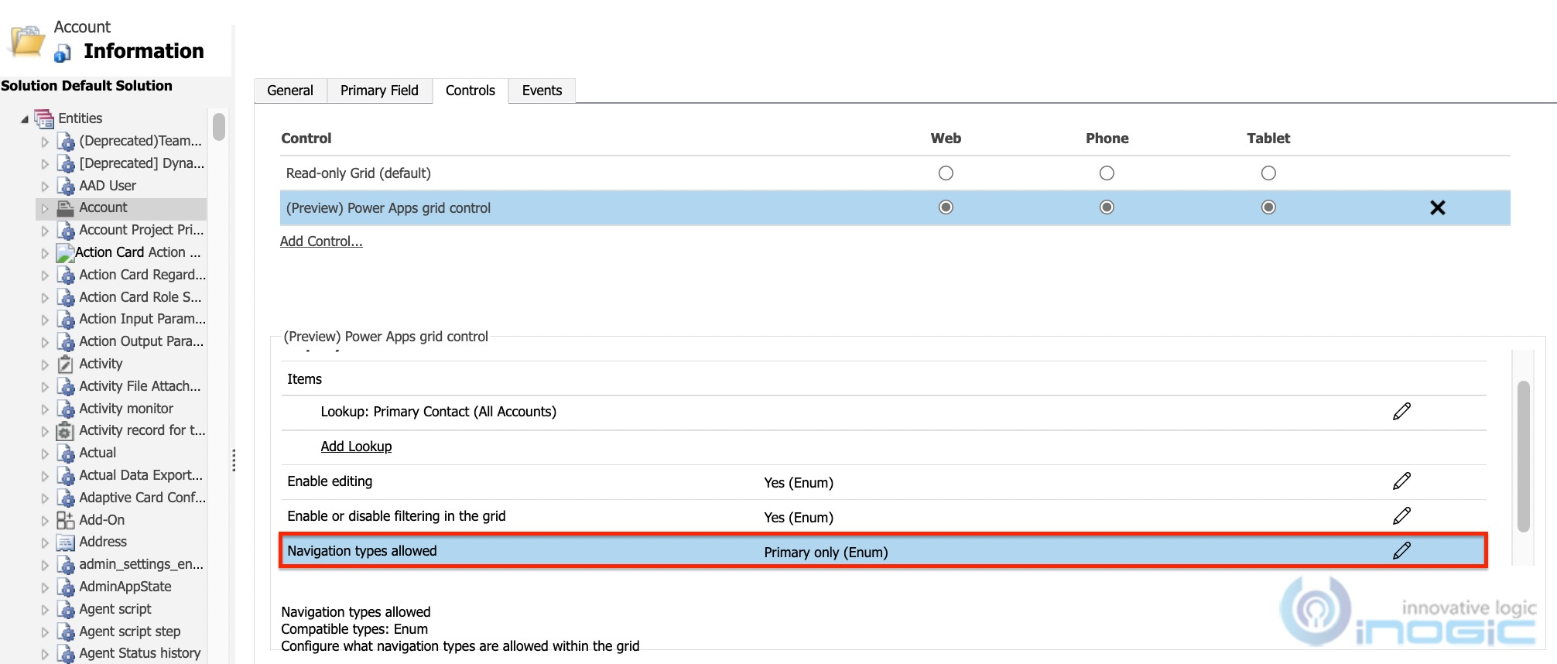Select Phone radio for Power Apps grid control
The width and height of the screenshot is (1557, 664).
[1107, 207]
